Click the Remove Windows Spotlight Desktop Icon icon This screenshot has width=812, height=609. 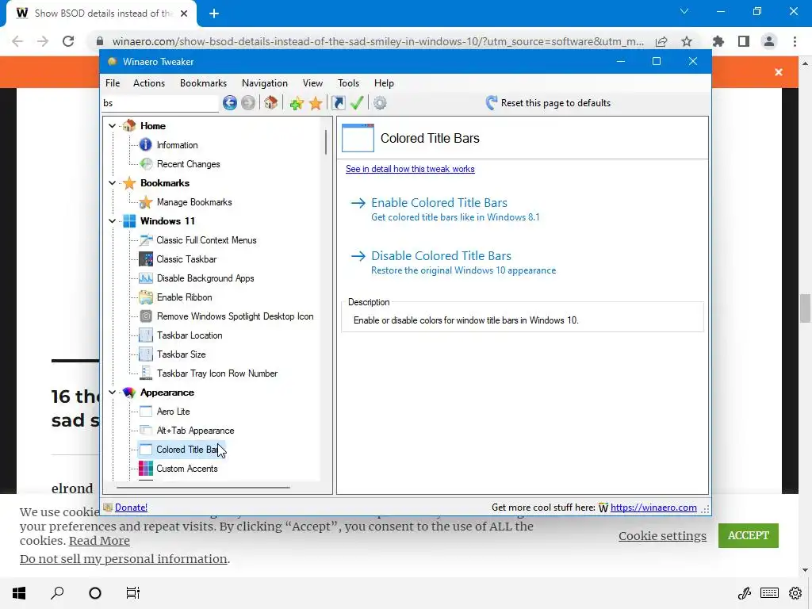click(x=146, y=316)
